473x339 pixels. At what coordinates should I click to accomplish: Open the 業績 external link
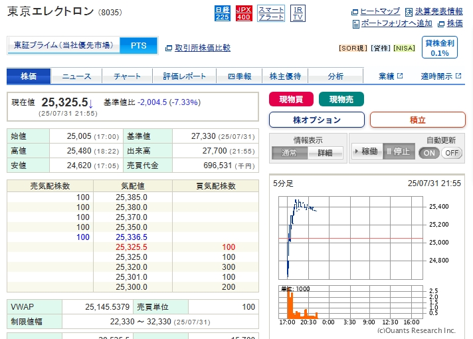[x=391, y=76]
